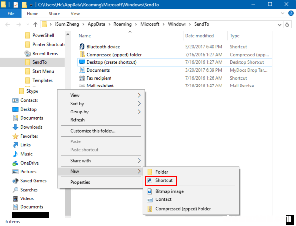Click the Bitmap image icon in New submenu
Viewport: 296px width, 226px height.
click(x=149, y=191)
